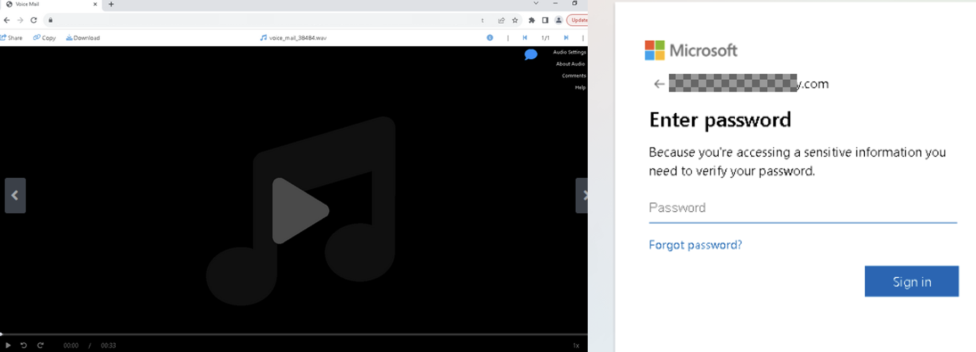The width and height of the screenshot is (976, 352).
Task: Open Audio Settings
Action: point(570,52)
